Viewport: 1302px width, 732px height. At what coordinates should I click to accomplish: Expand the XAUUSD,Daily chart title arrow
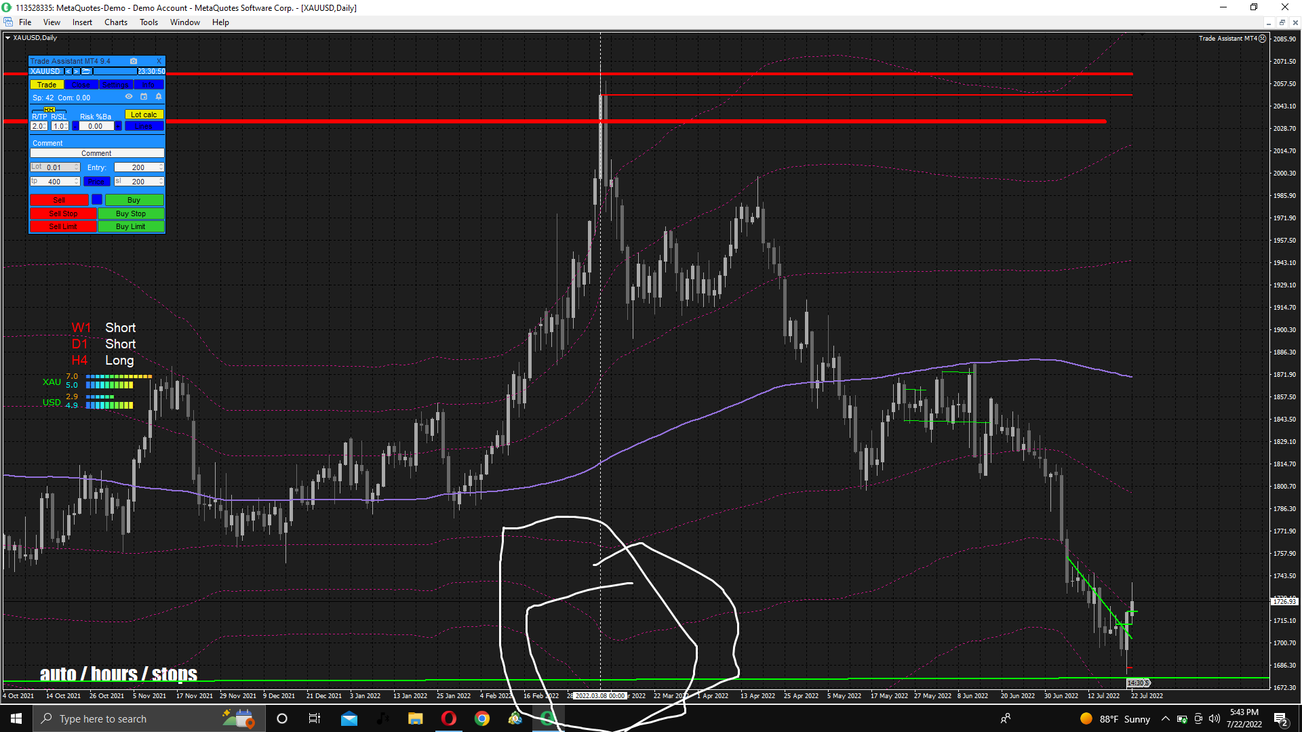coord(7,38)
